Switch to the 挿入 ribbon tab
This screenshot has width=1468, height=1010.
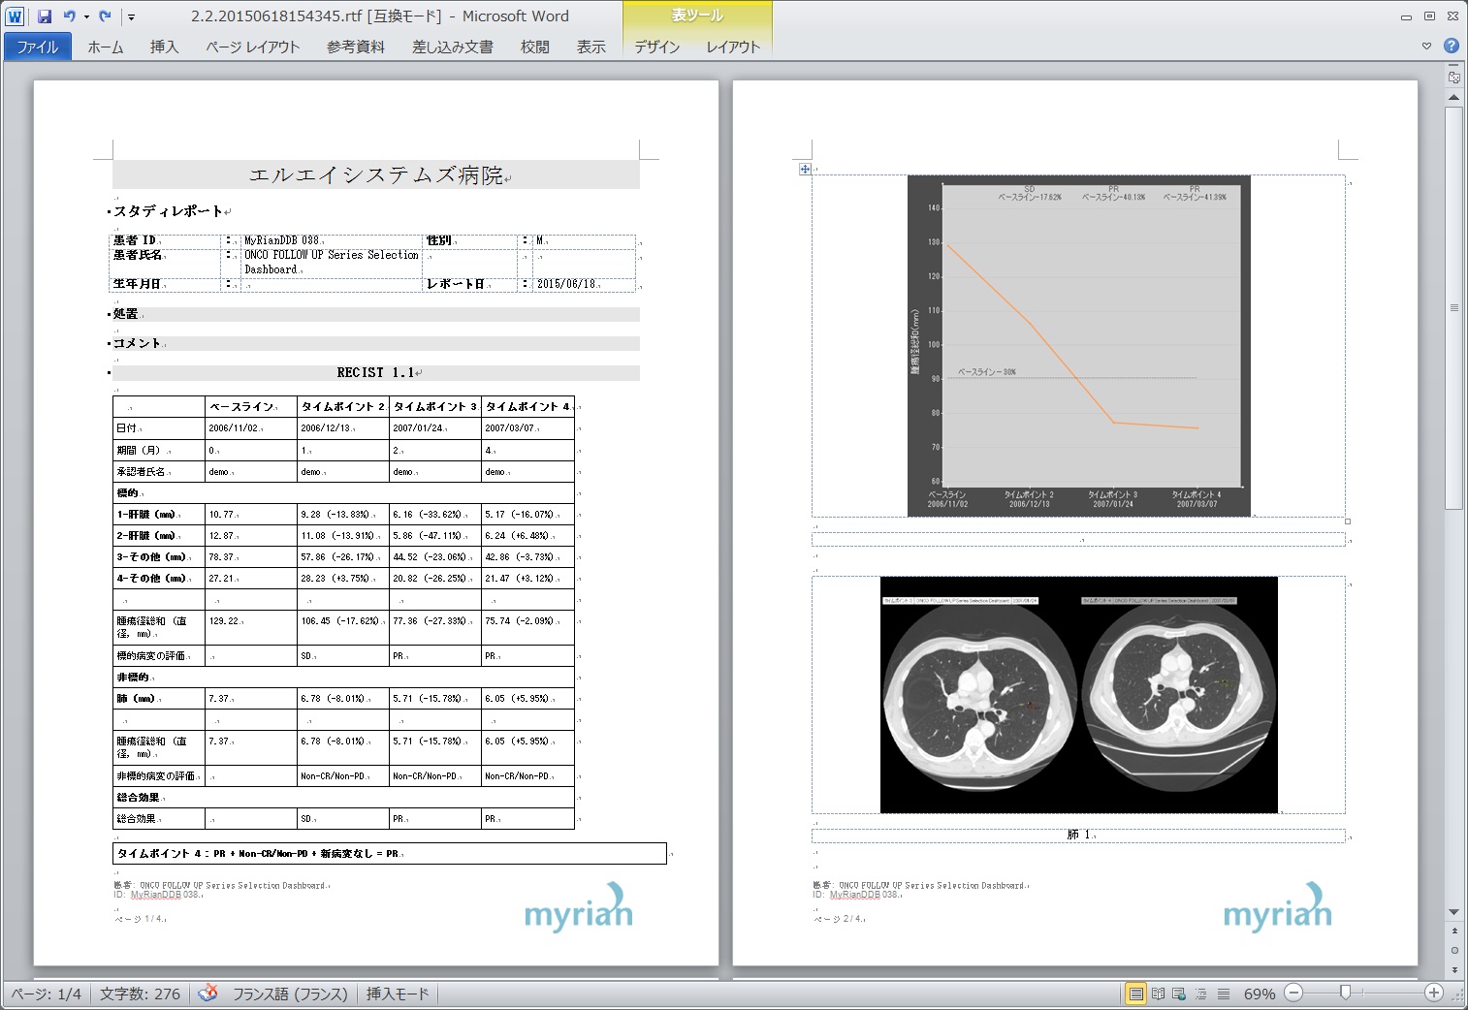(164, 47)
